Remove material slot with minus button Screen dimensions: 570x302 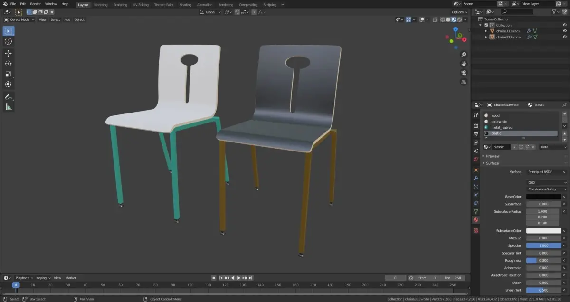coord(565,121)
